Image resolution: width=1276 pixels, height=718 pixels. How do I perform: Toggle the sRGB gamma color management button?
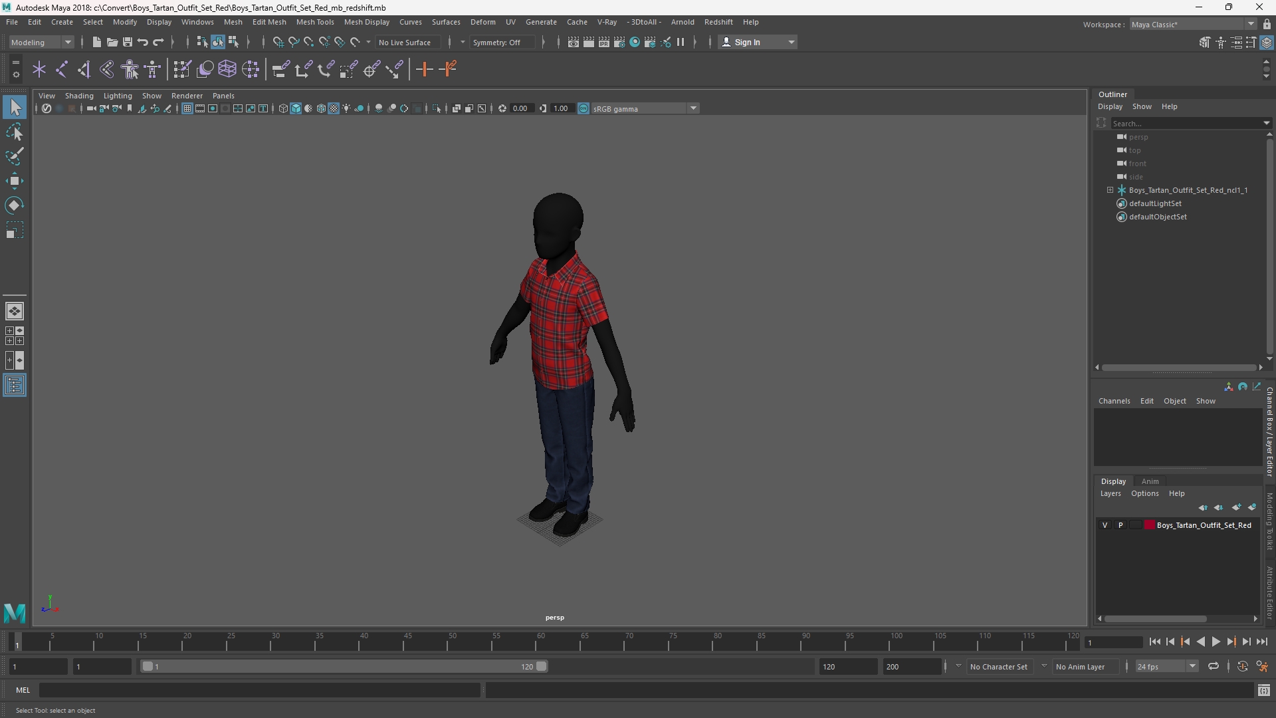click(x=584, y=109)
